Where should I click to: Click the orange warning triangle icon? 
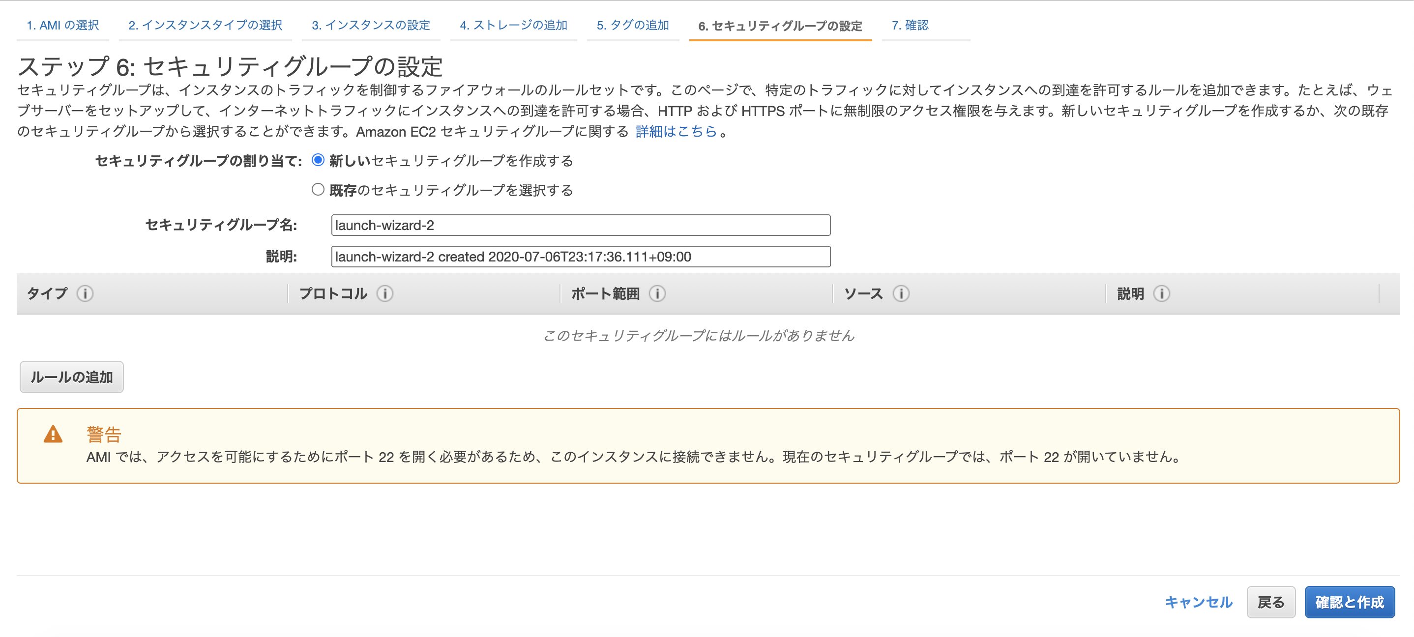pos(53,434)
